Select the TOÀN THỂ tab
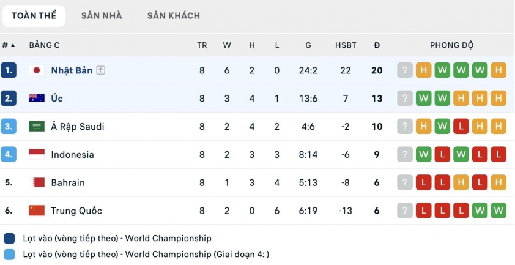This screenshot has height=265, width=515. click(x=34, y=16)
